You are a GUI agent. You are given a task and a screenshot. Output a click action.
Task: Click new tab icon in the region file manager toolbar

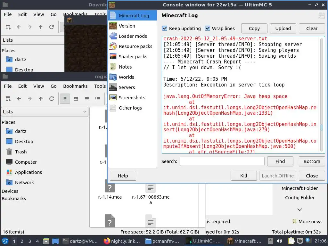pyautogui.click(x=8, y=99)
